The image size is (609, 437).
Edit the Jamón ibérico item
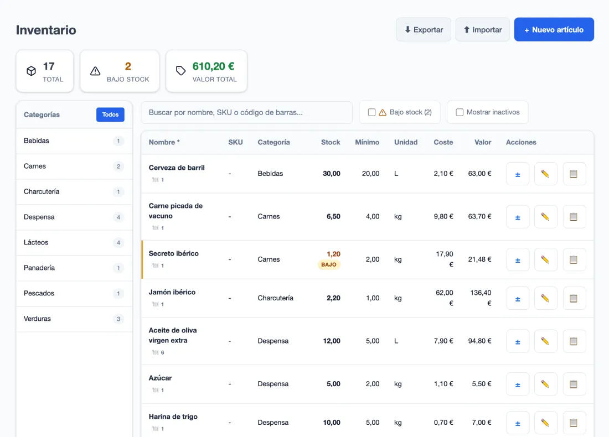pyautogui.click(x=545, y=299)
